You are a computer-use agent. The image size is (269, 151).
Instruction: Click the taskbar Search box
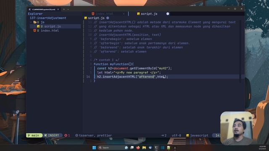[113, 148]
